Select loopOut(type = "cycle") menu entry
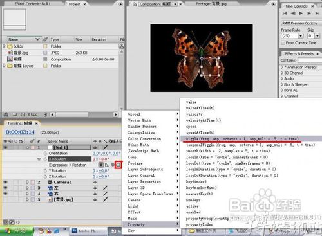Image resolution: width=322 pixels, height=236 pixels. pos(228,163)
